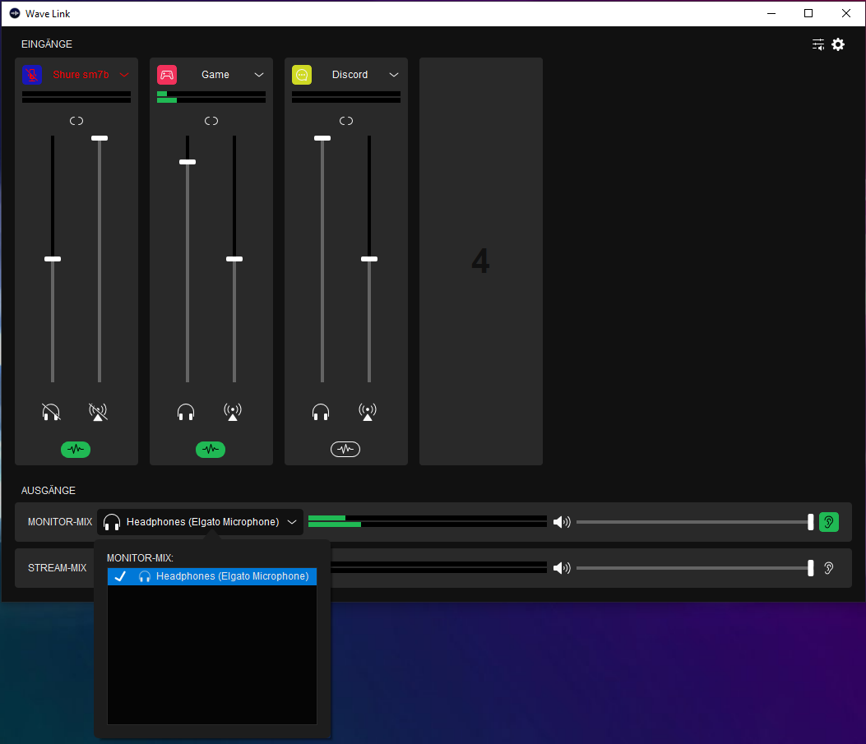Mute Discord channel in stream mix

tap(368, 412)
